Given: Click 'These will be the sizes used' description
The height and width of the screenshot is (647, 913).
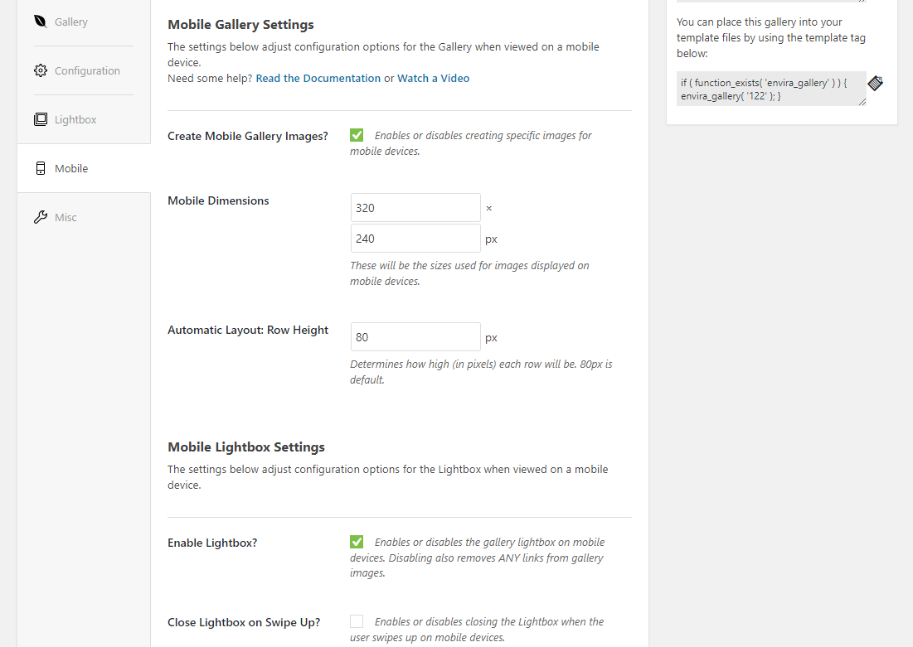Looking at the screenshot, I should coord(469,273).
